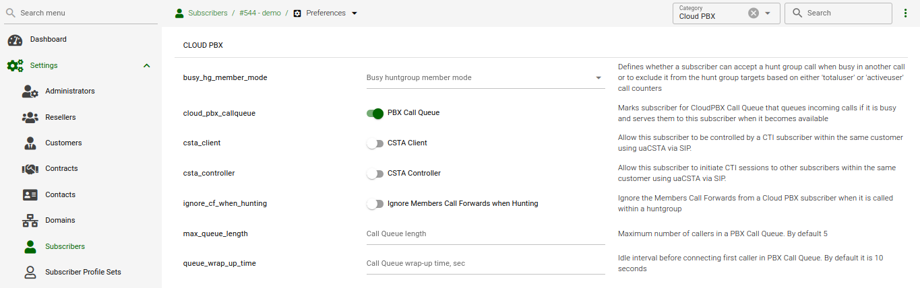Viewport: 920px width, 288px height.
Task: Click the queue_wrap_up_time preference name
Action: pyautogui.click(x=220, y=264)
